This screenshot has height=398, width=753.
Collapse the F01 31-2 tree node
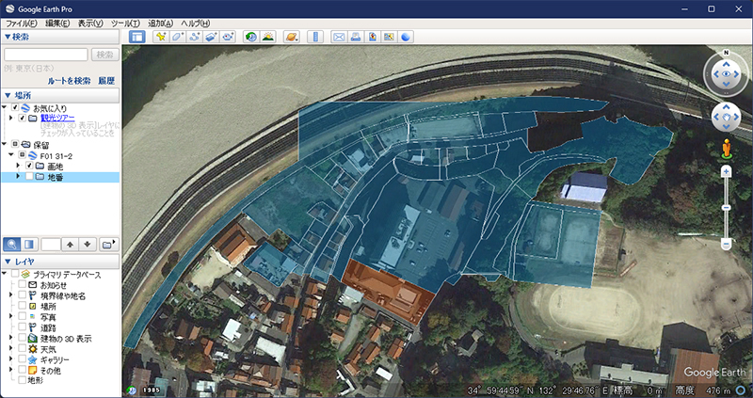[11, 155]
